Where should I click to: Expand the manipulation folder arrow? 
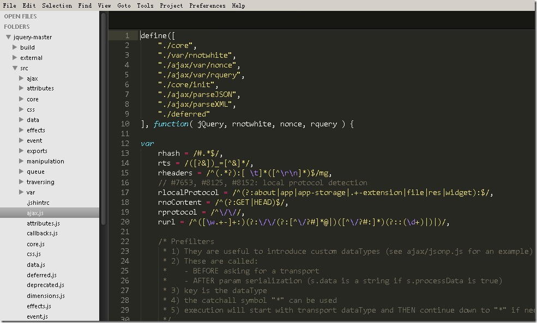[x=21, y=161]
